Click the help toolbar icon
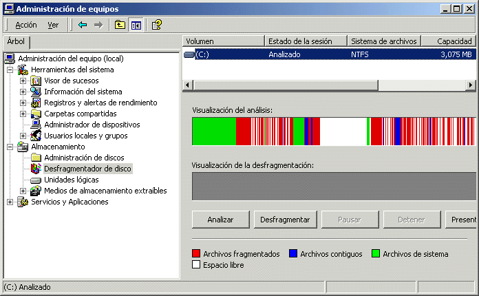The width and height of the screenshot is (479, 296). coord(157,25)
